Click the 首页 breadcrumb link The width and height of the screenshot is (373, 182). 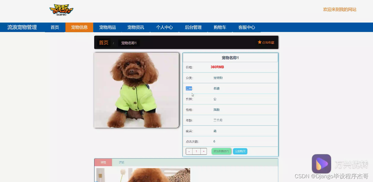[104, 43]
